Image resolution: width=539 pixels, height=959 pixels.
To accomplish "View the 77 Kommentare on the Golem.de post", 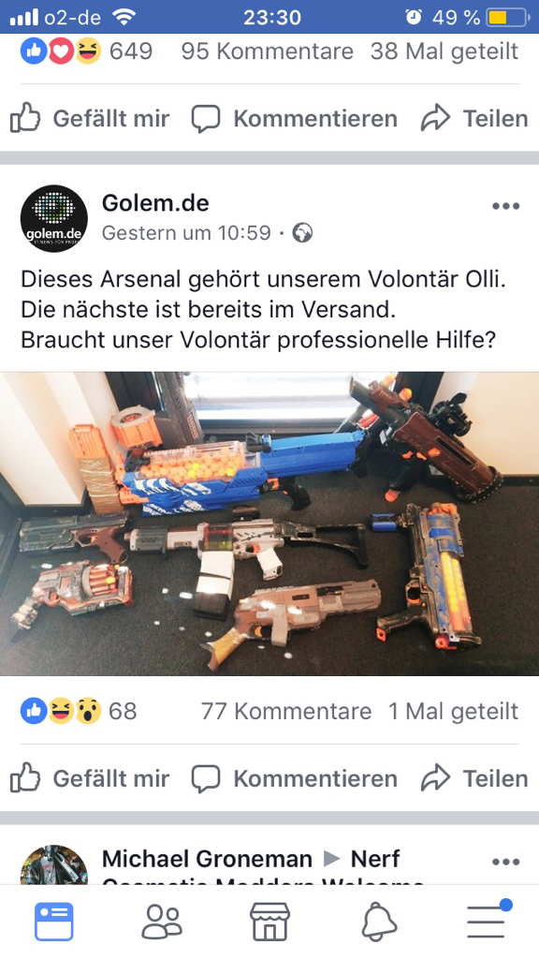I will click(286, 712).
